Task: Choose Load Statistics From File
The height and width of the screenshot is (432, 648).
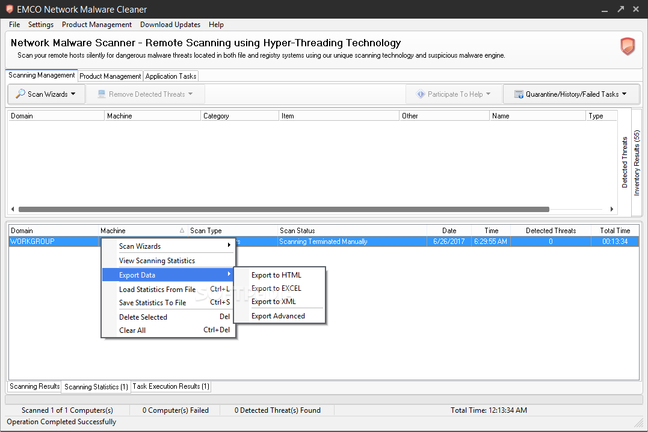Action: point(168,289)
